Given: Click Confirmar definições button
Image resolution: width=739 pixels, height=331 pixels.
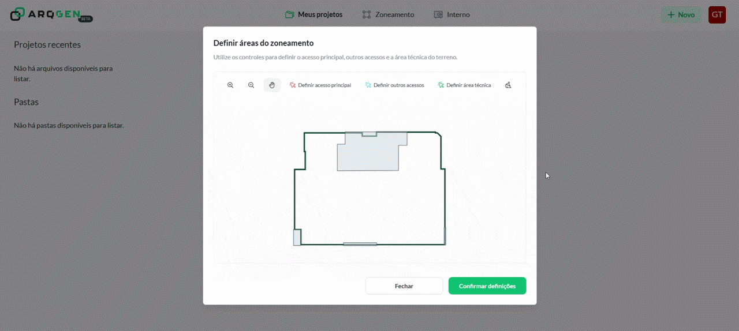Looking at the screenshot, I should point(487,286).
